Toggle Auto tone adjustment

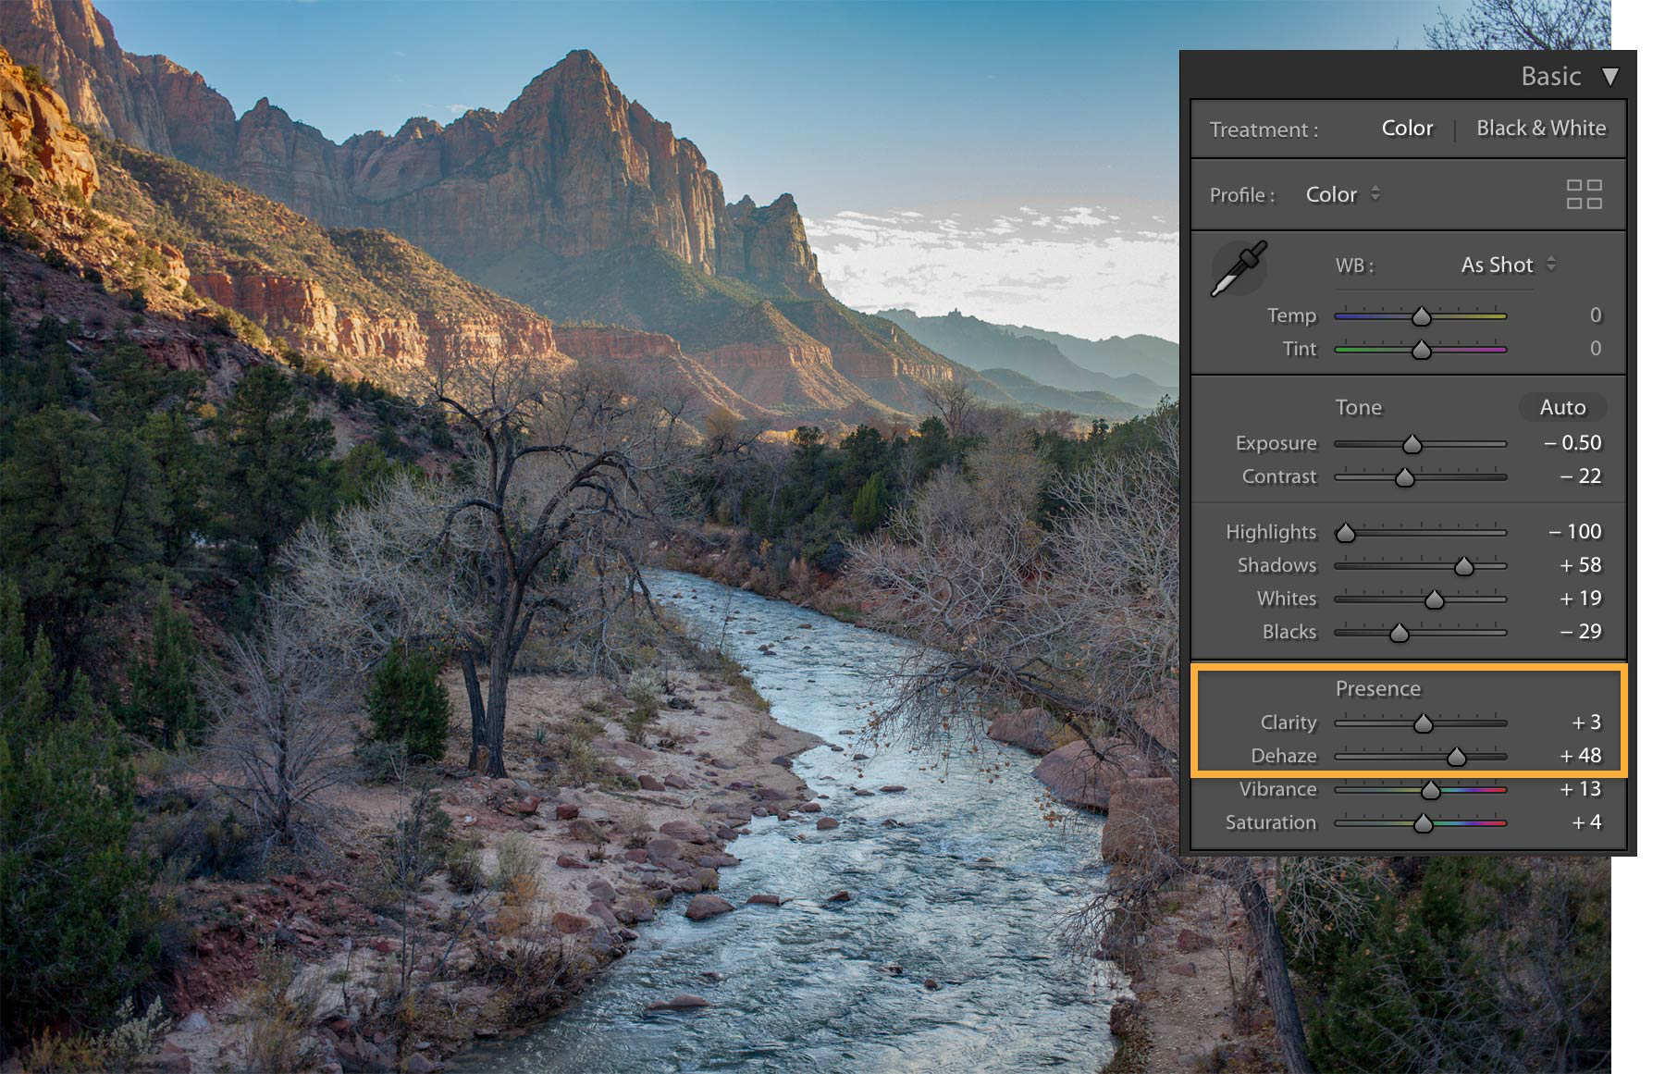1561,407
